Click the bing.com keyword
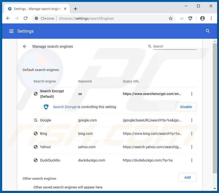Image resolution: width=219 pixels, height=193 pixels. pos(85,134)
